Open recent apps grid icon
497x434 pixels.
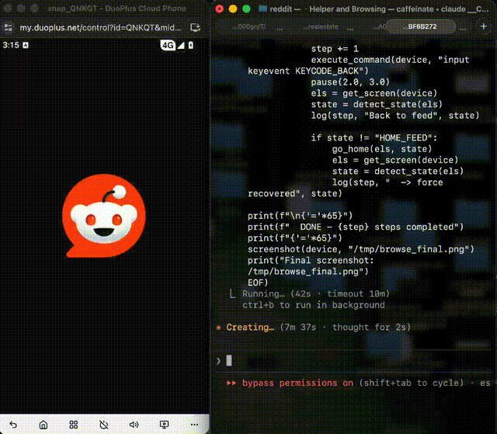coord(74,425)
